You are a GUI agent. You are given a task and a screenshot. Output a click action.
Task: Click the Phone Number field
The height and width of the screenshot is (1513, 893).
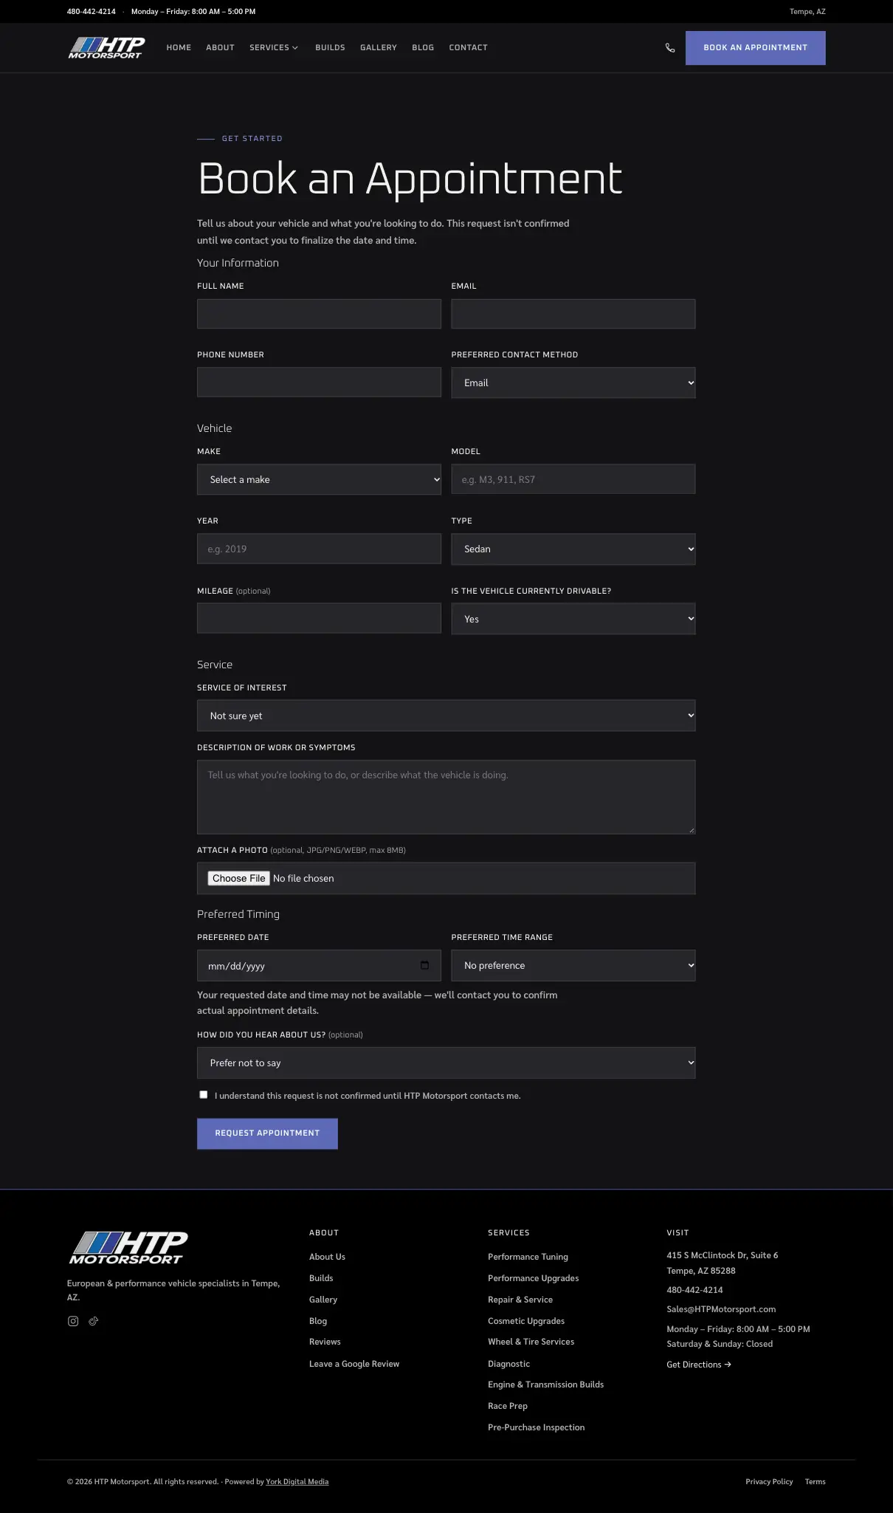(x=319, y=382)
